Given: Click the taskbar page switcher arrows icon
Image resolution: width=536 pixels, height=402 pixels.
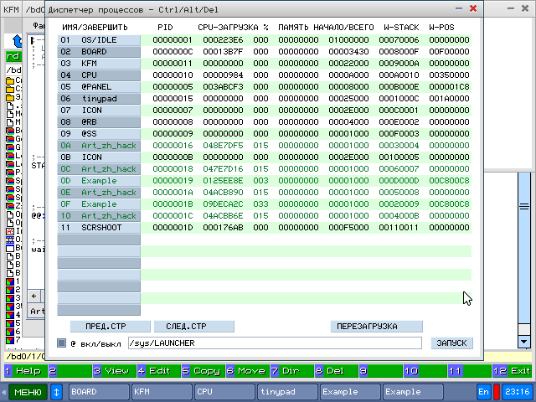Looking at the screenshot, I should [x=57, y=391].
